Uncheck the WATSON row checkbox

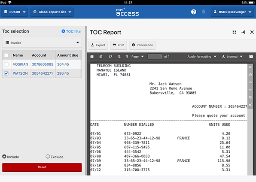pos(6,73)
